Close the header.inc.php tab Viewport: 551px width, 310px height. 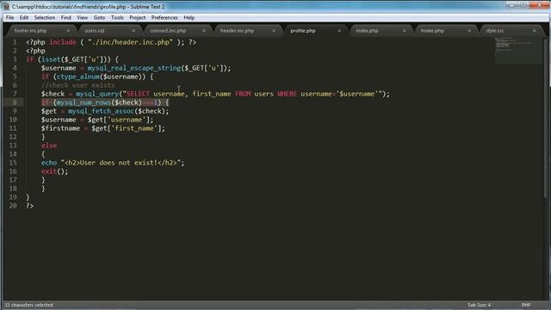pos(274,31)
